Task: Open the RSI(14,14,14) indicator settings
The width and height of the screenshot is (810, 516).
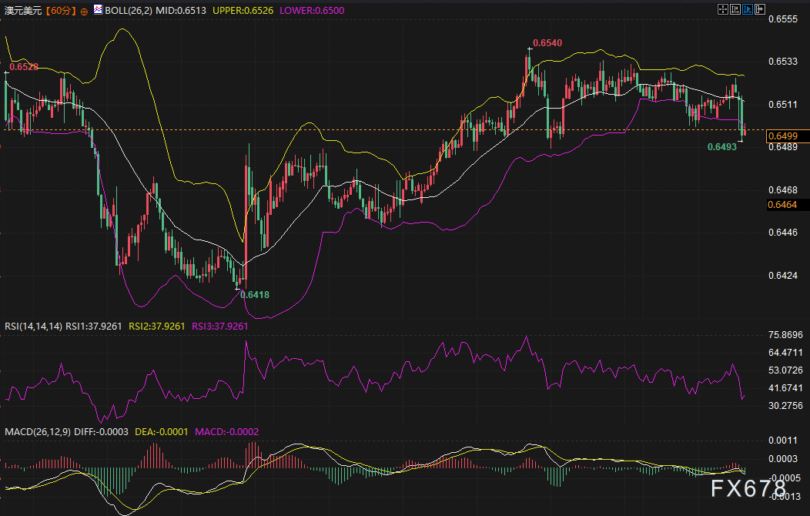Action: (x=33, y=326)
